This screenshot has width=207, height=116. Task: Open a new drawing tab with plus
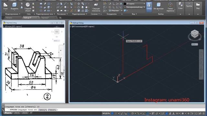click(x=60, y=18)
